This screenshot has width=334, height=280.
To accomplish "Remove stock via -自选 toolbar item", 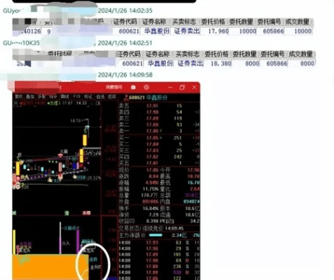I will click(x=100, y=97).
